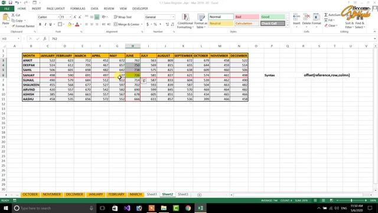378x213 pixels.
Task: Apply Accounting Number Format dollar icon
Action: coord(148,24)
